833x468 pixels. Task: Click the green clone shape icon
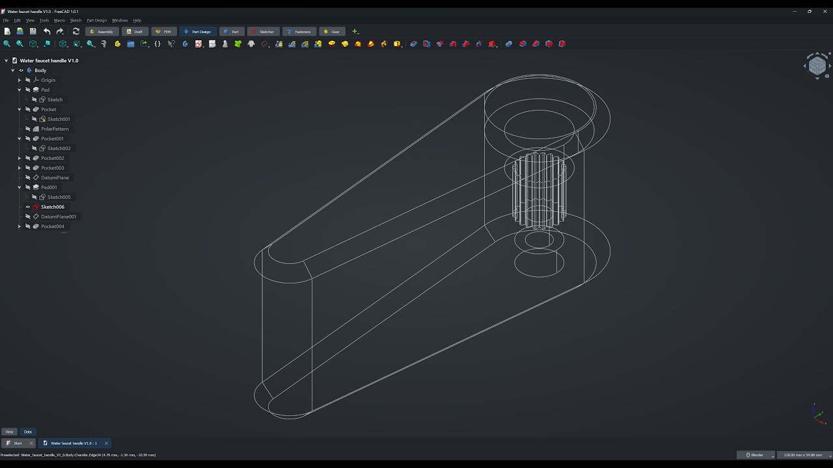click(x=238, y=44)
